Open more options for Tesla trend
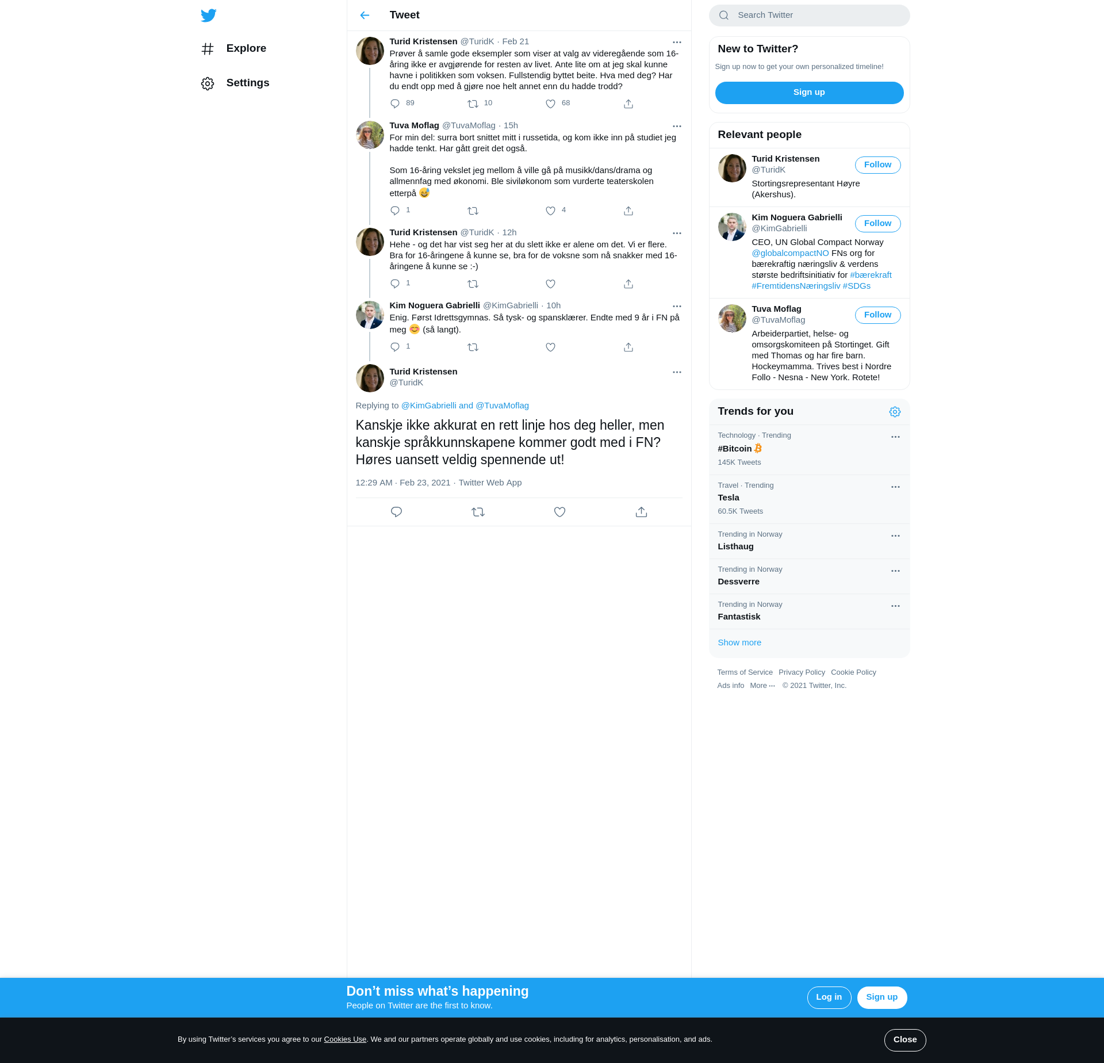1104x1063 pixels. click(x=895, y=487)
